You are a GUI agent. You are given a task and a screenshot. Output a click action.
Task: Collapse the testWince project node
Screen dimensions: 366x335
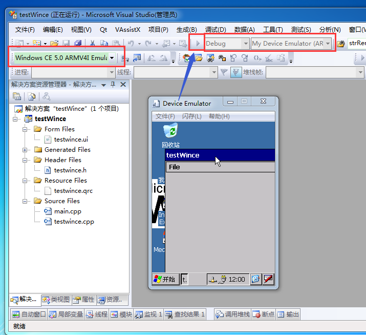point(15,119)
